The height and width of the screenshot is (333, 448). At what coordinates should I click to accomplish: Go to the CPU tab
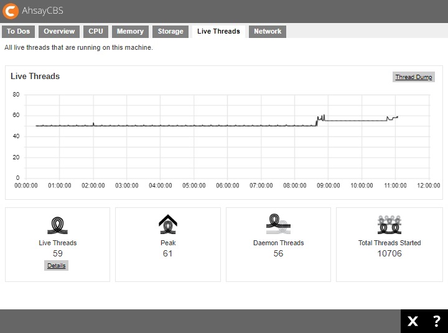click(96, 31)
